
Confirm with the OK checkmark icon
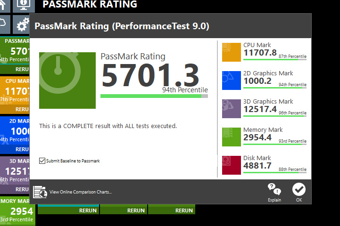299,189
